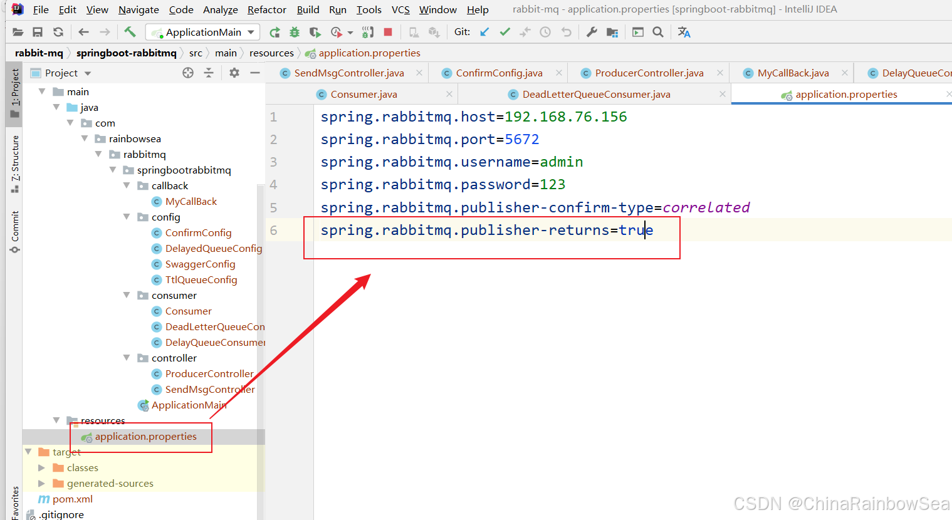Image resolution: width=952 pixels, height=520 pixels.
Task: Expand the classes folder under target
Action: (41, 467)
